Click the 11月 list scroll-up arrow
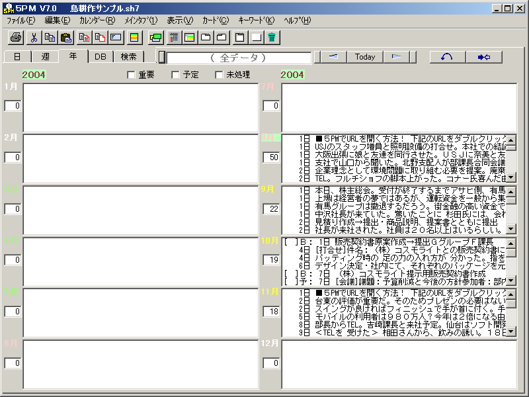This screenshot has width=529, height=397. [510, 294]
